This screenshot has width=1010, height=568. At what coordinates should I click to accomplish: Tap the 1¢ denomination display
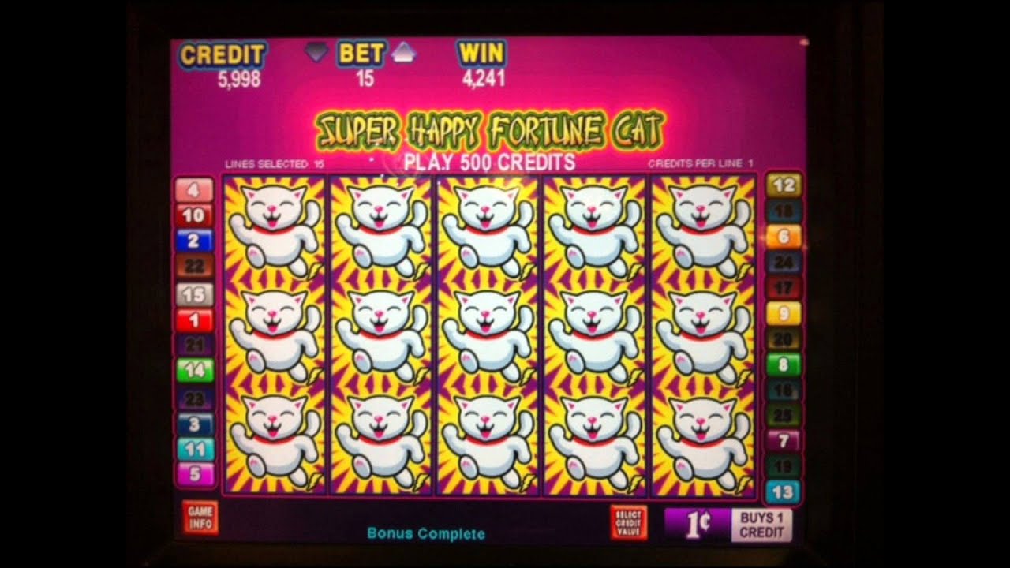pos(698,526)
